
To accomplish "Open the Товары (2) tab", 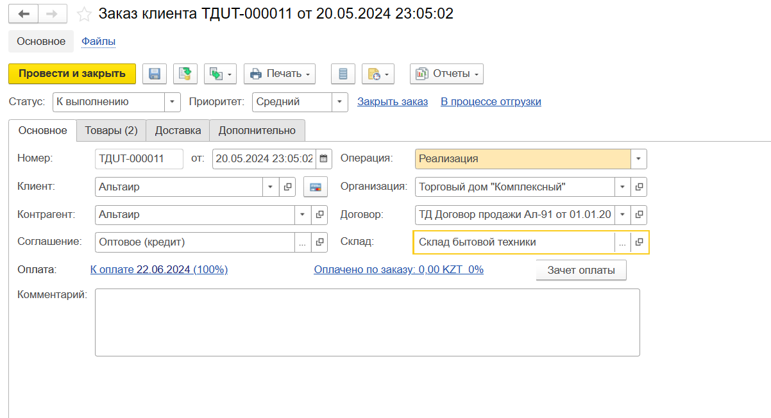I will (x=112, y=130).
